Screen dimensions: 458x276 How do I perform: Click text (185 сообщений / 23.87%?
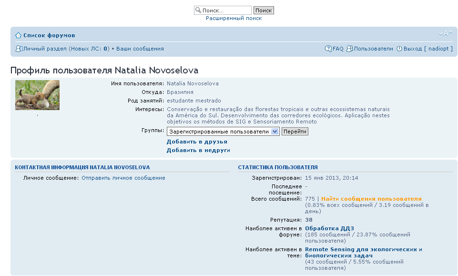358,238
